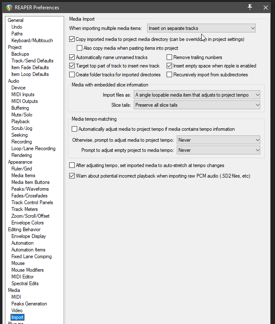Open MIDI Inputs preferences
The height and width of the screenshot is (324, 275).
(x=23, y=94)
